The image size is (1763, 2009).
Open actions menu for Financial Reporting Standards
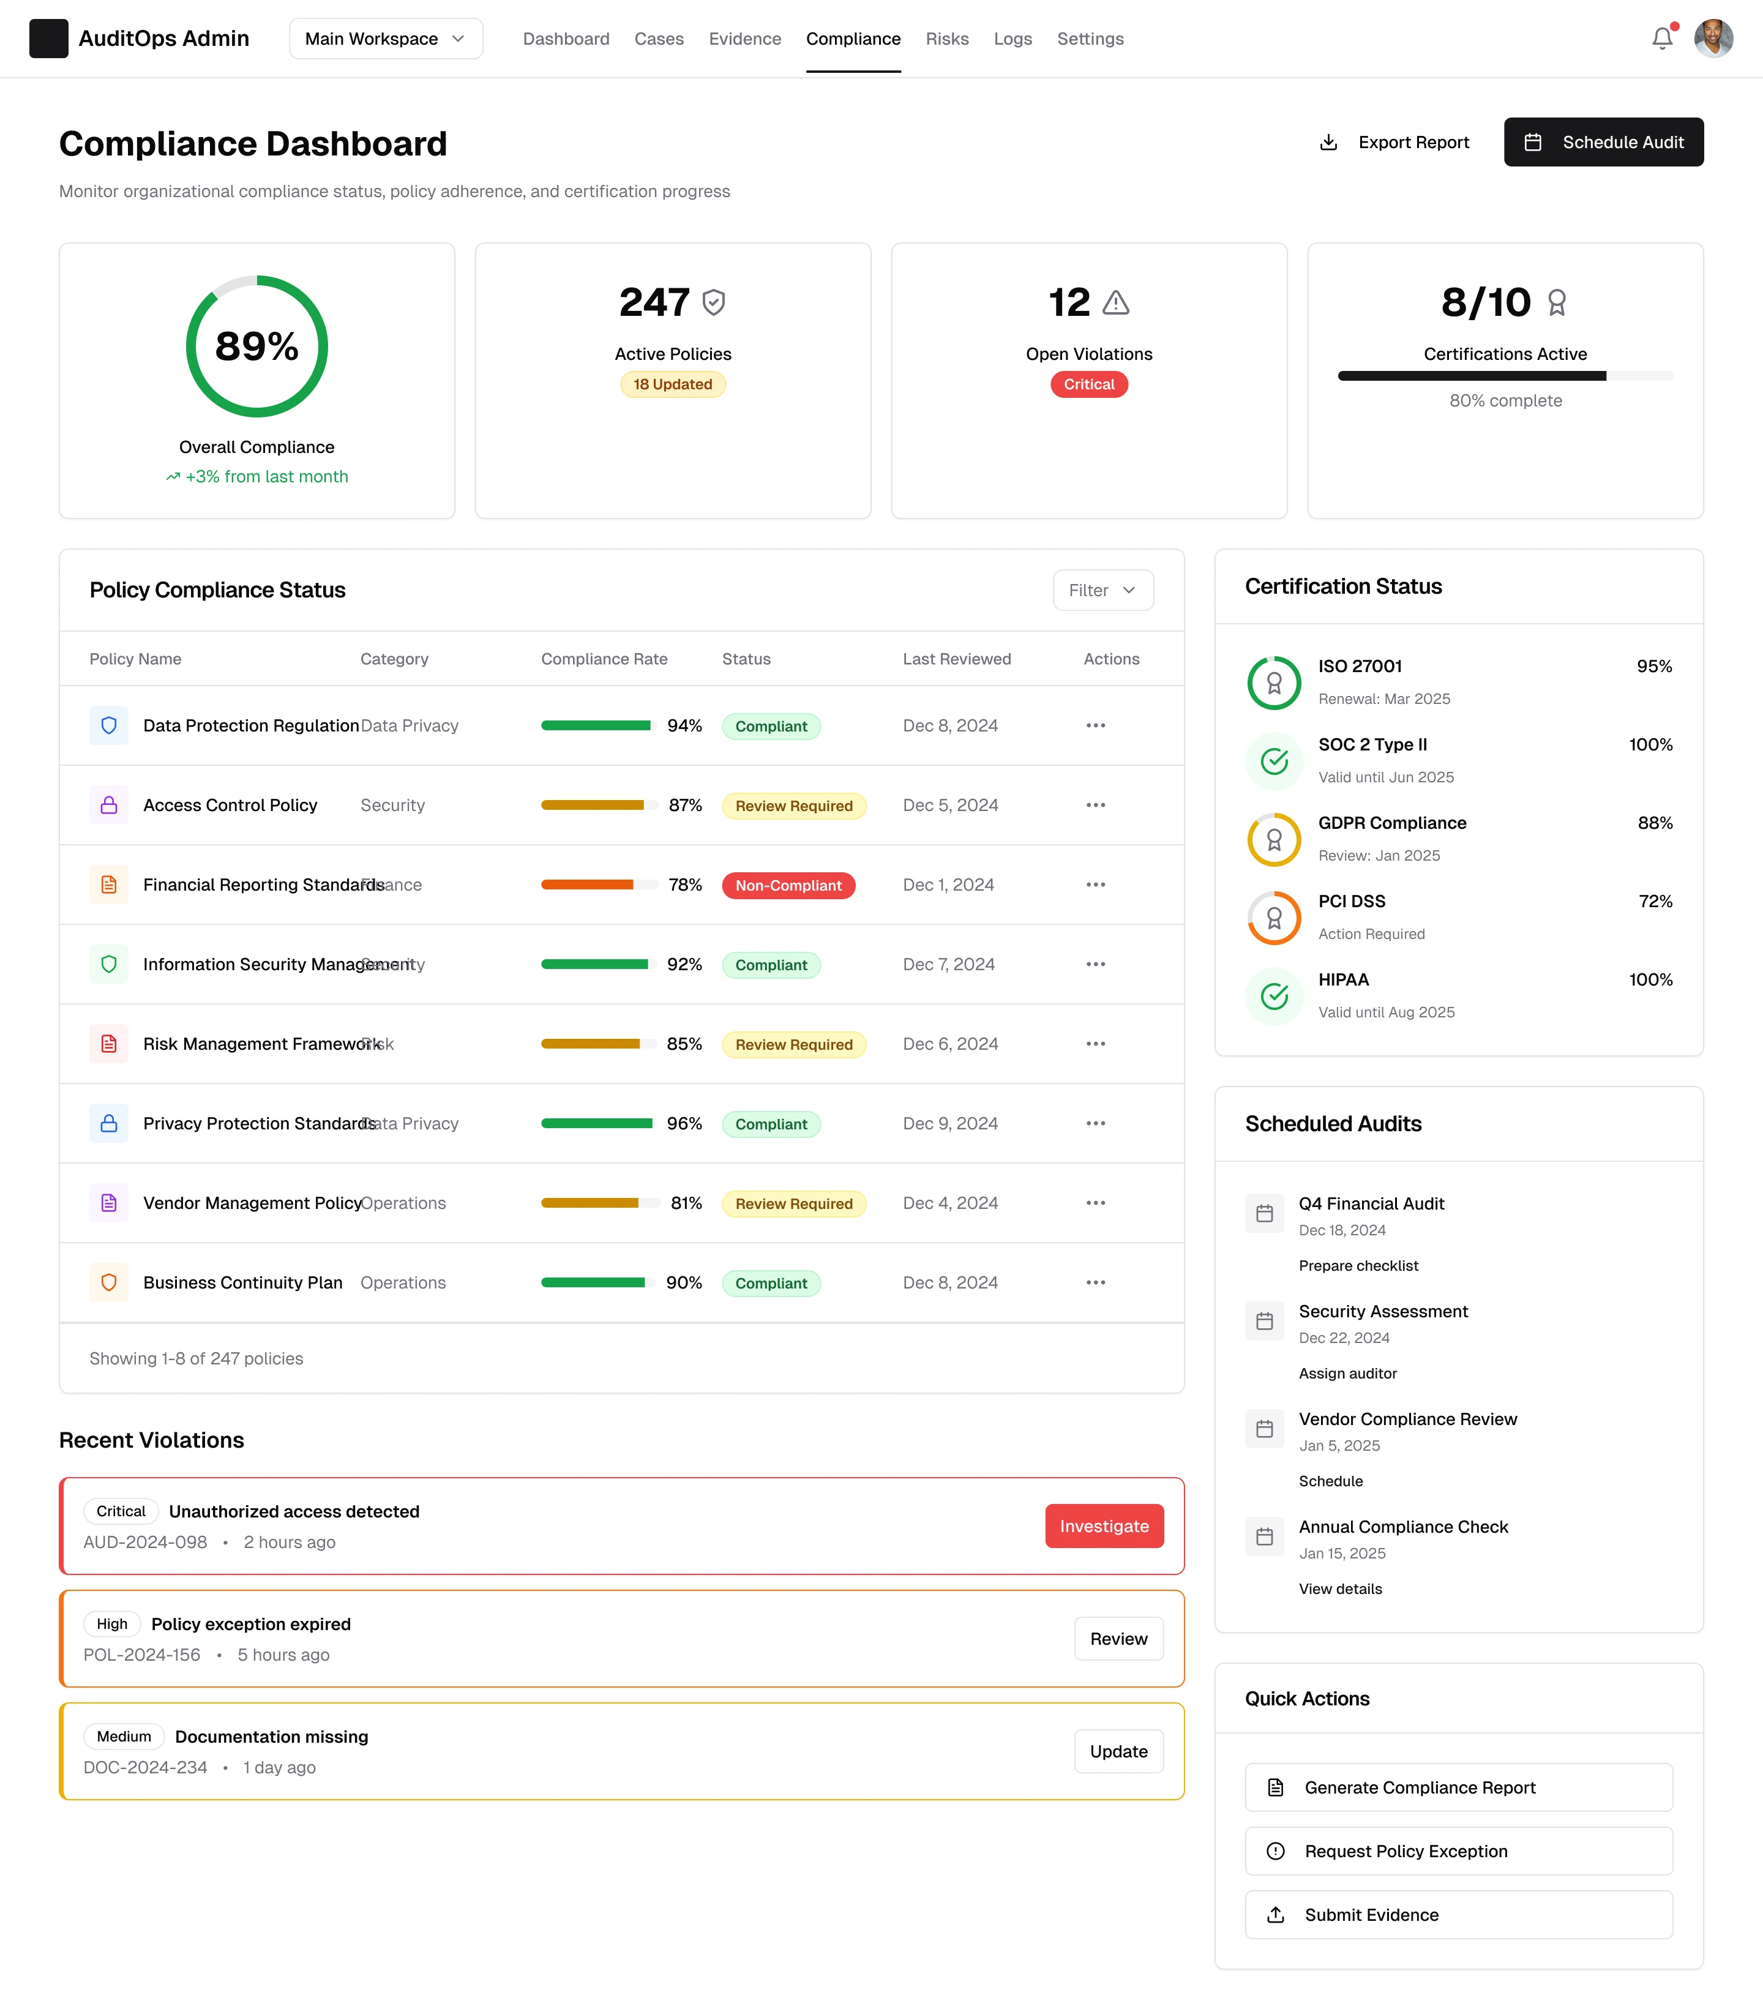pyautogui.click(x=1096, y=885)
